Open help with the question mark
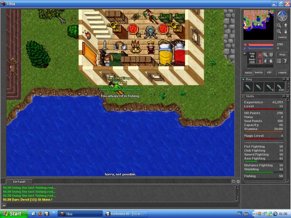 [285, 61]
